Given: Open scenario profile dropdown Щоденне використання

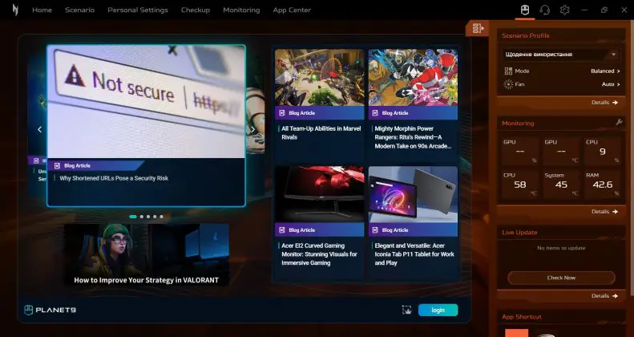Looking at the screenshot, I should [561, 55].
